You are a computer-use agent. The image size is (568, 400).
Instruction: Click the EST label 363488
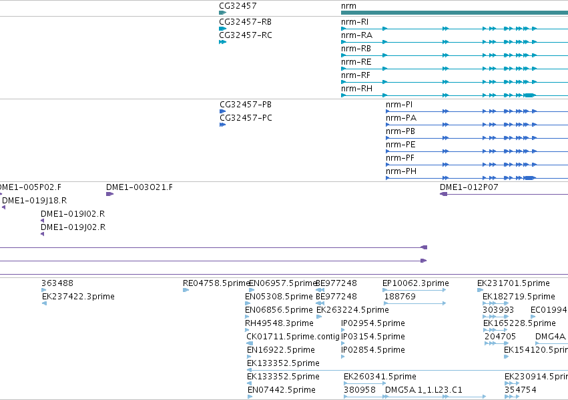tap(57, 283)
